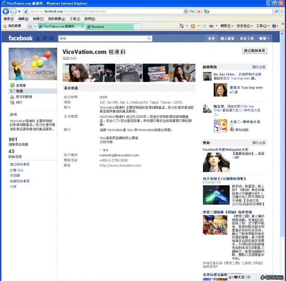Open the 說明(H) menu
This screenshot has height=281, width=286.
tap(89, 19)
